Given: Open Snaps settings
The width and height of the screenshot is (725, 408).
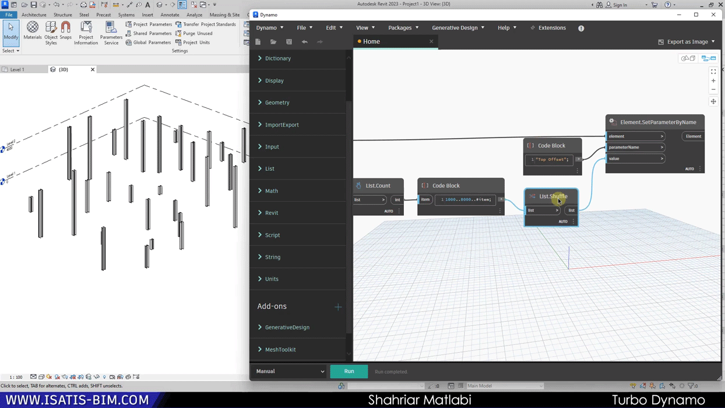Looking at the screenshot, I should tap(66, 31).
